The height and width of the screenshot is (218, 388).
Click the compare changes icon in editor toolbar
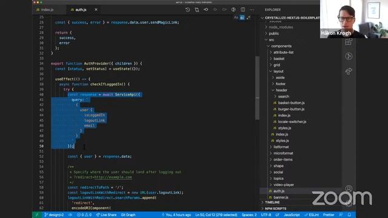pyautogui.click(x=196, y=10)
